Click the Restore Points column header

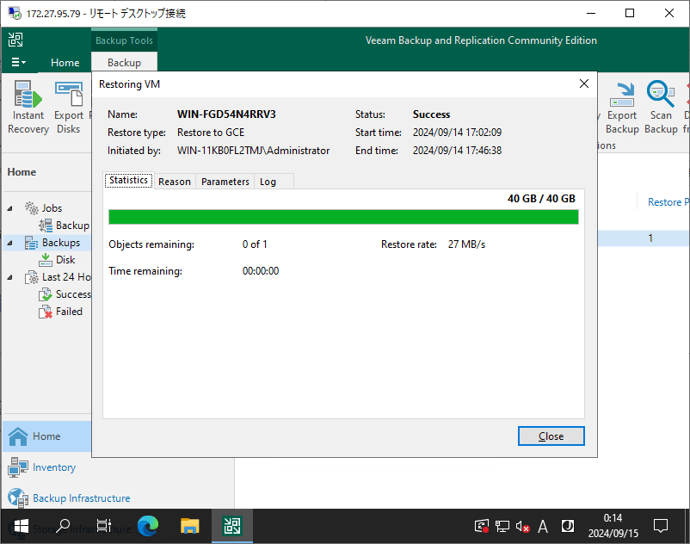668,202
